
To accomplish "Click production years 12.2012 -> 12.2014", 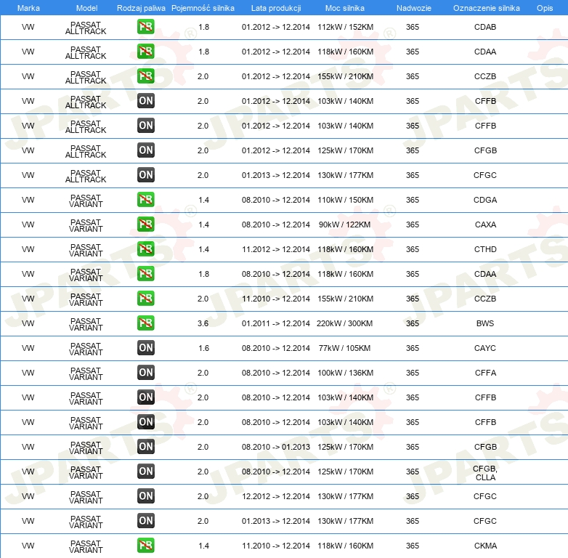I will coord(276,496).
